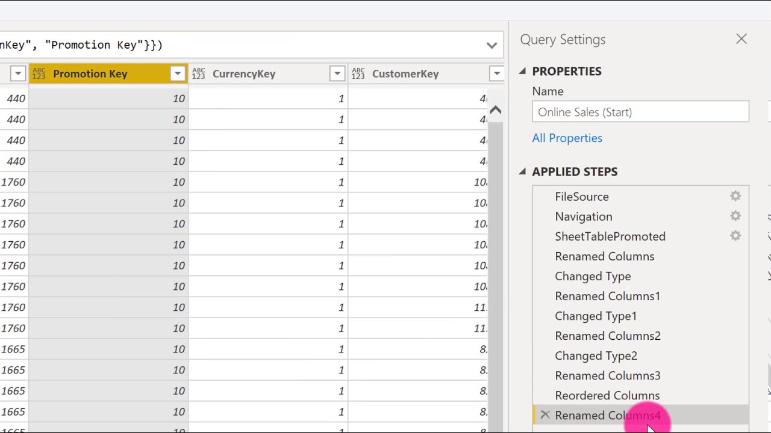Image resolution: width=771 pixels, height=433 pixels.
Task: Collapse the APPLIED STEPS section
Action: [522, 171]
